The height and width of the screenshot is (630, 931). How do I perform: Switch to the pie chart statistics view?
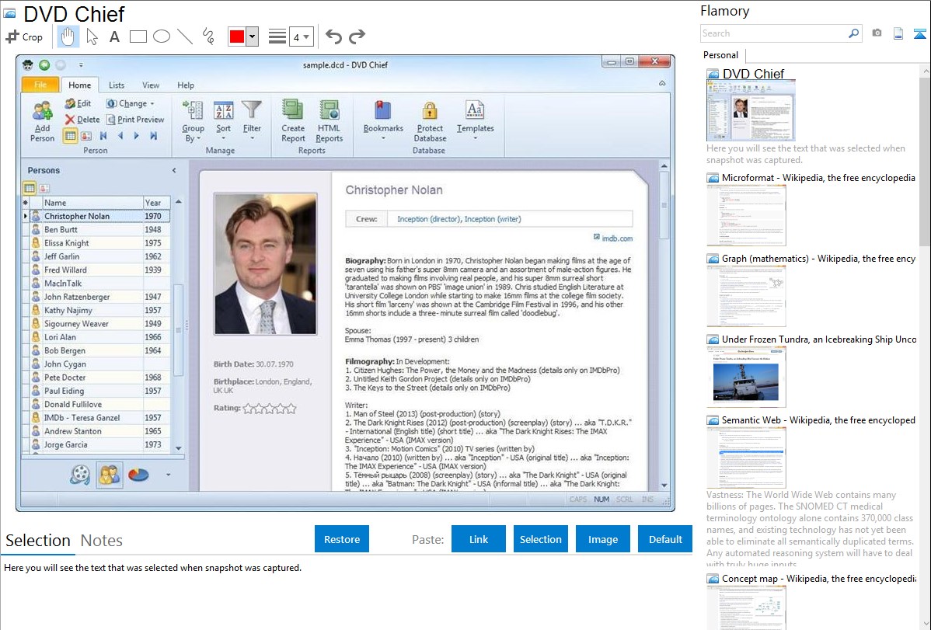138,475
